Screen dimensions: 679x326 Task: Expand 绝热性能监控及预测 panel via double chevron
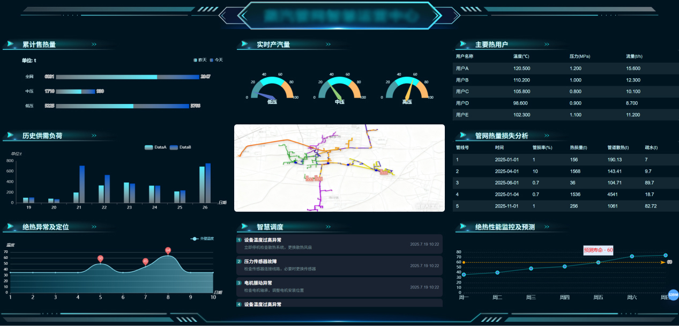(x=547, y=227)
